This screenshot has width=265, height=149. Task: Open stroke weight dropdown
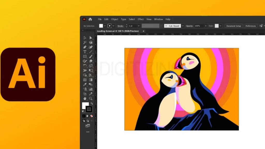[139, 26]
